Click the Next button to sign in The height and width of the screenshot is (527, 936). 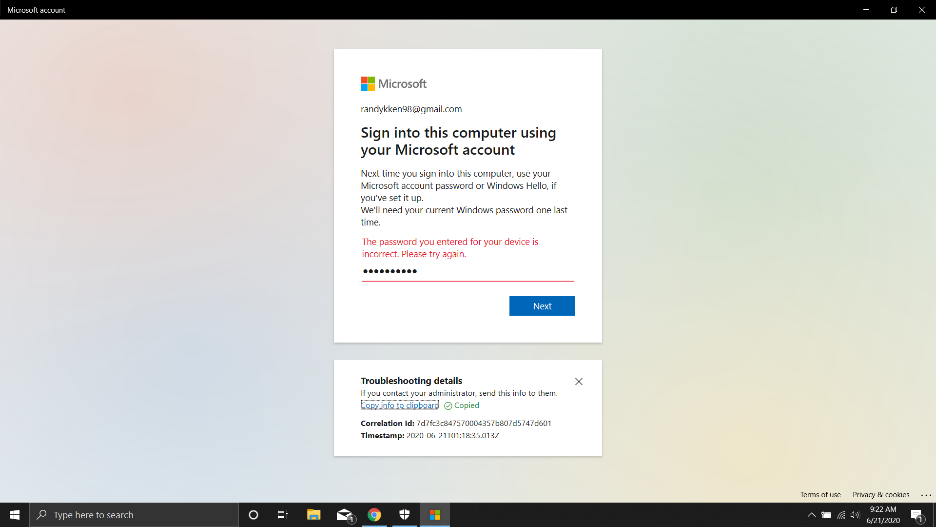coord(542,306)
